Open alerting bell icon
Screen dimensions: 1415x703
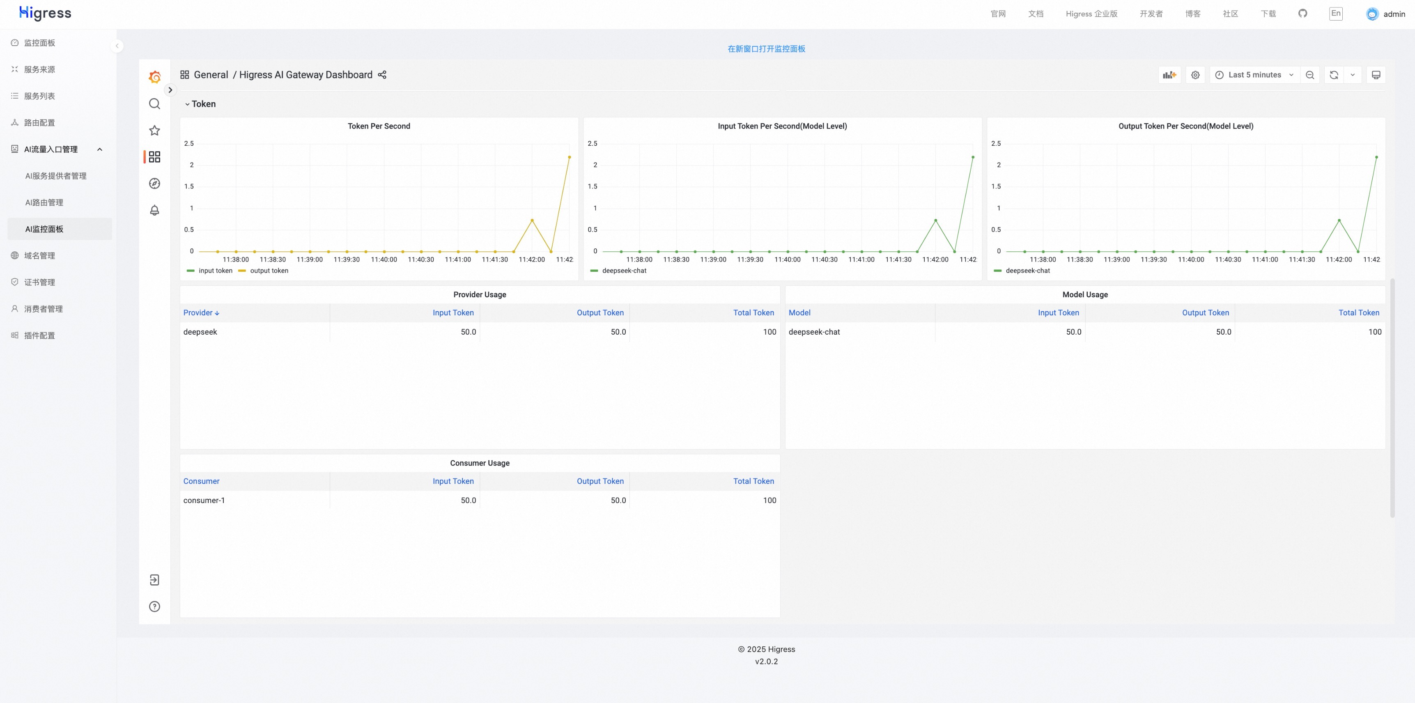coord(154,210)
